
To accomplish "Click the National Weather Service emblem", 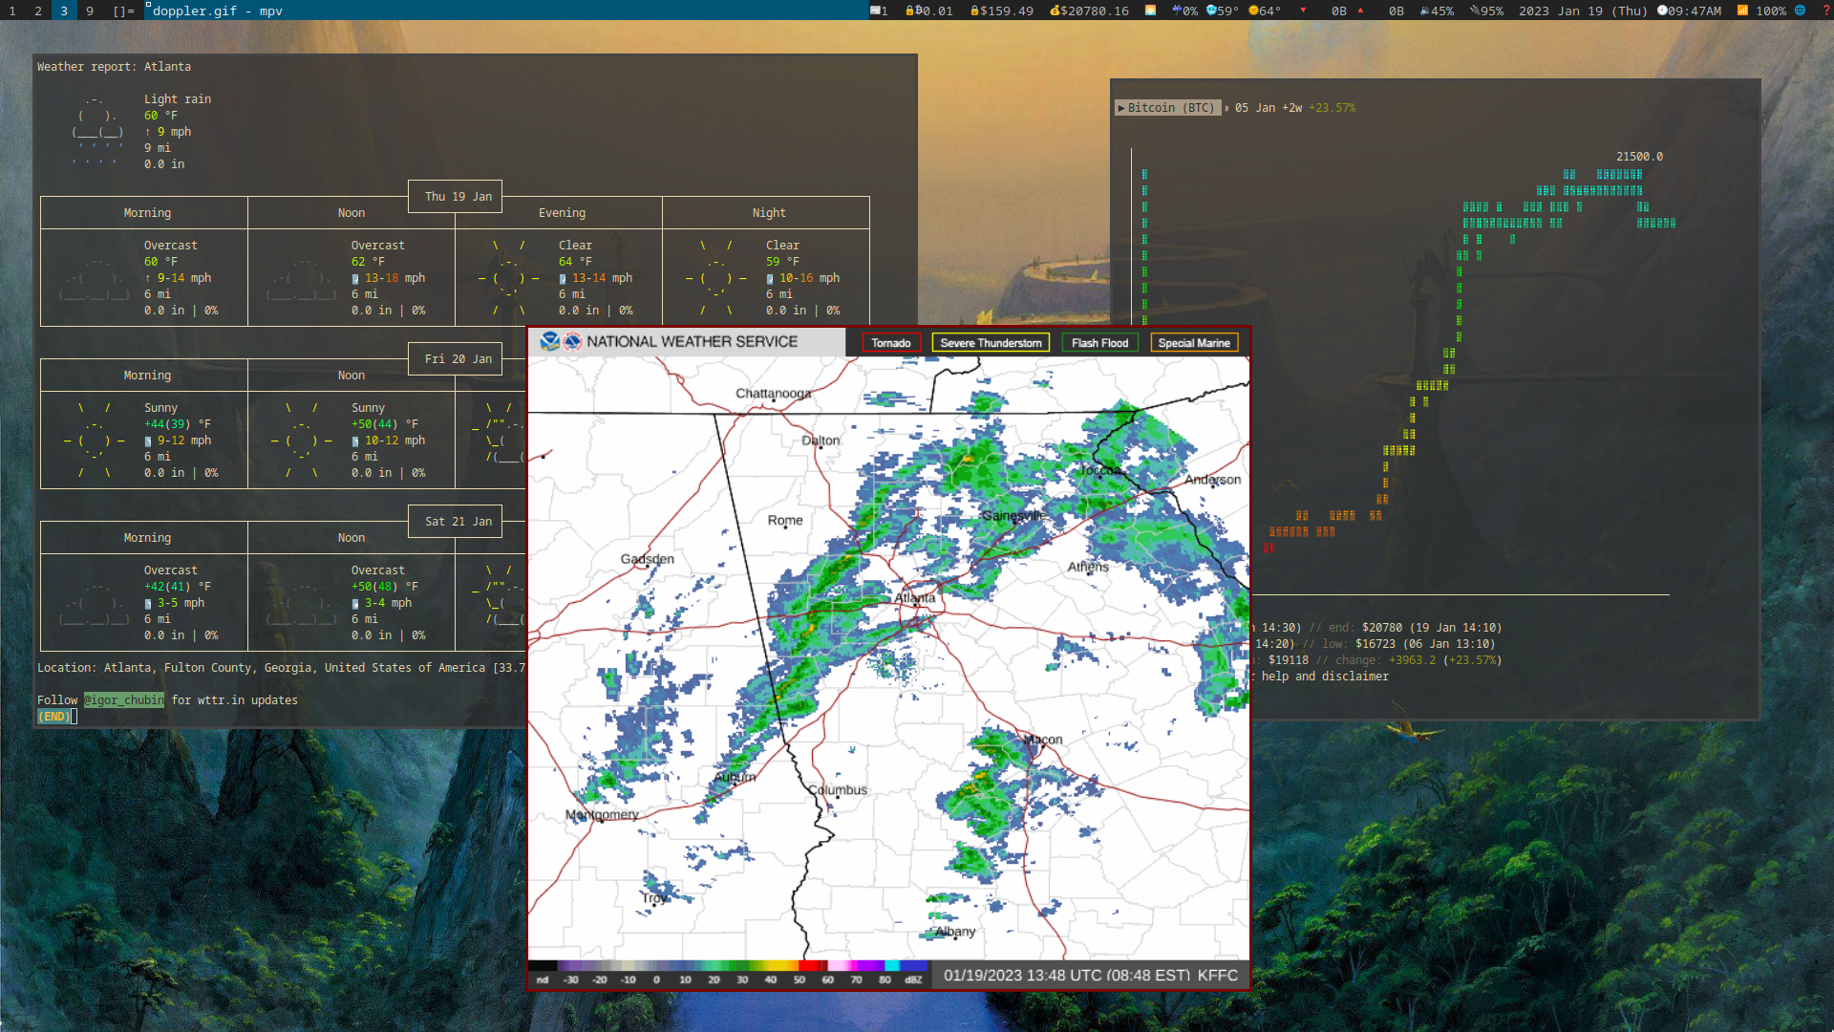I will pos(572,341).
